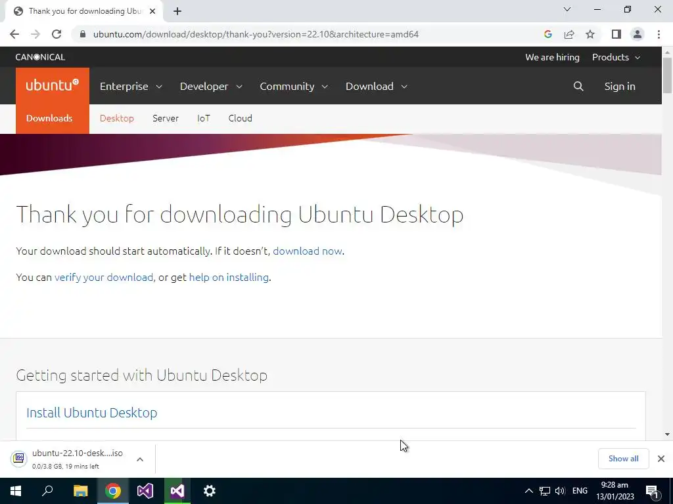Open the ubuntu-22.10 download item

tap(78, 459)
